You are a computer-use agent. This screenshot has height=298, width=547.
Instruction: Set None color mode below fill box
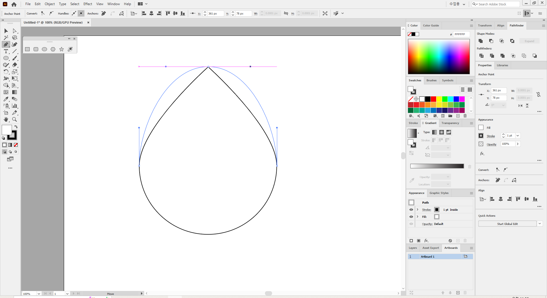tap(16, 145)
